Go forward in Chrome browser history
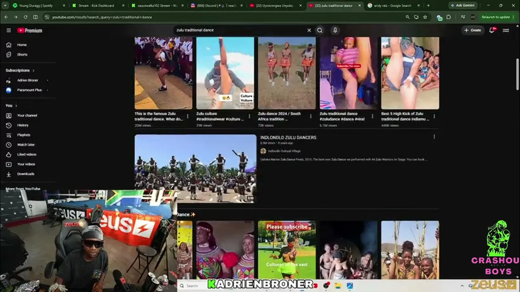Image resolution: width=520 pixels, height=292 pixels. tap(16, 17)
